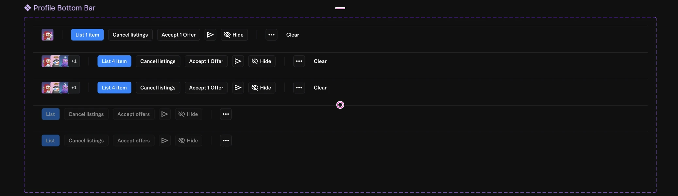Image resolution: width=678 pixels, height=196 pixels.
Task: Click Accept offers in the upper disabled row
Action: 134,114
